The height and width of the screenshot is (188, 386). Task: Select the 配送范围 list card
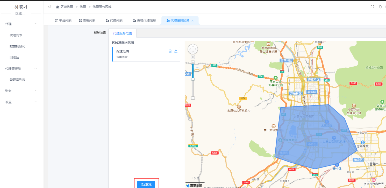[146, 54]
